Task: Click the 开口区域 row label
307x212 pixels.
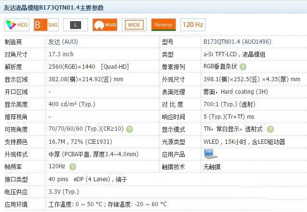Action: coord(16,92)
